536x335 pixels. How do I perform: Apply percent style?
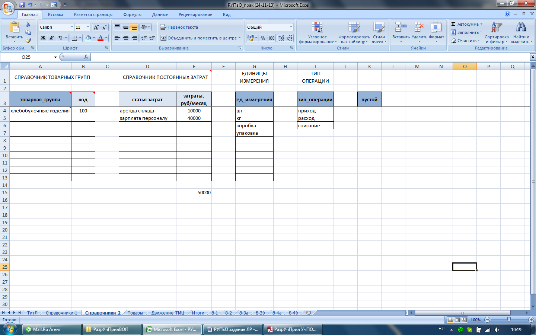click(263, 38)
